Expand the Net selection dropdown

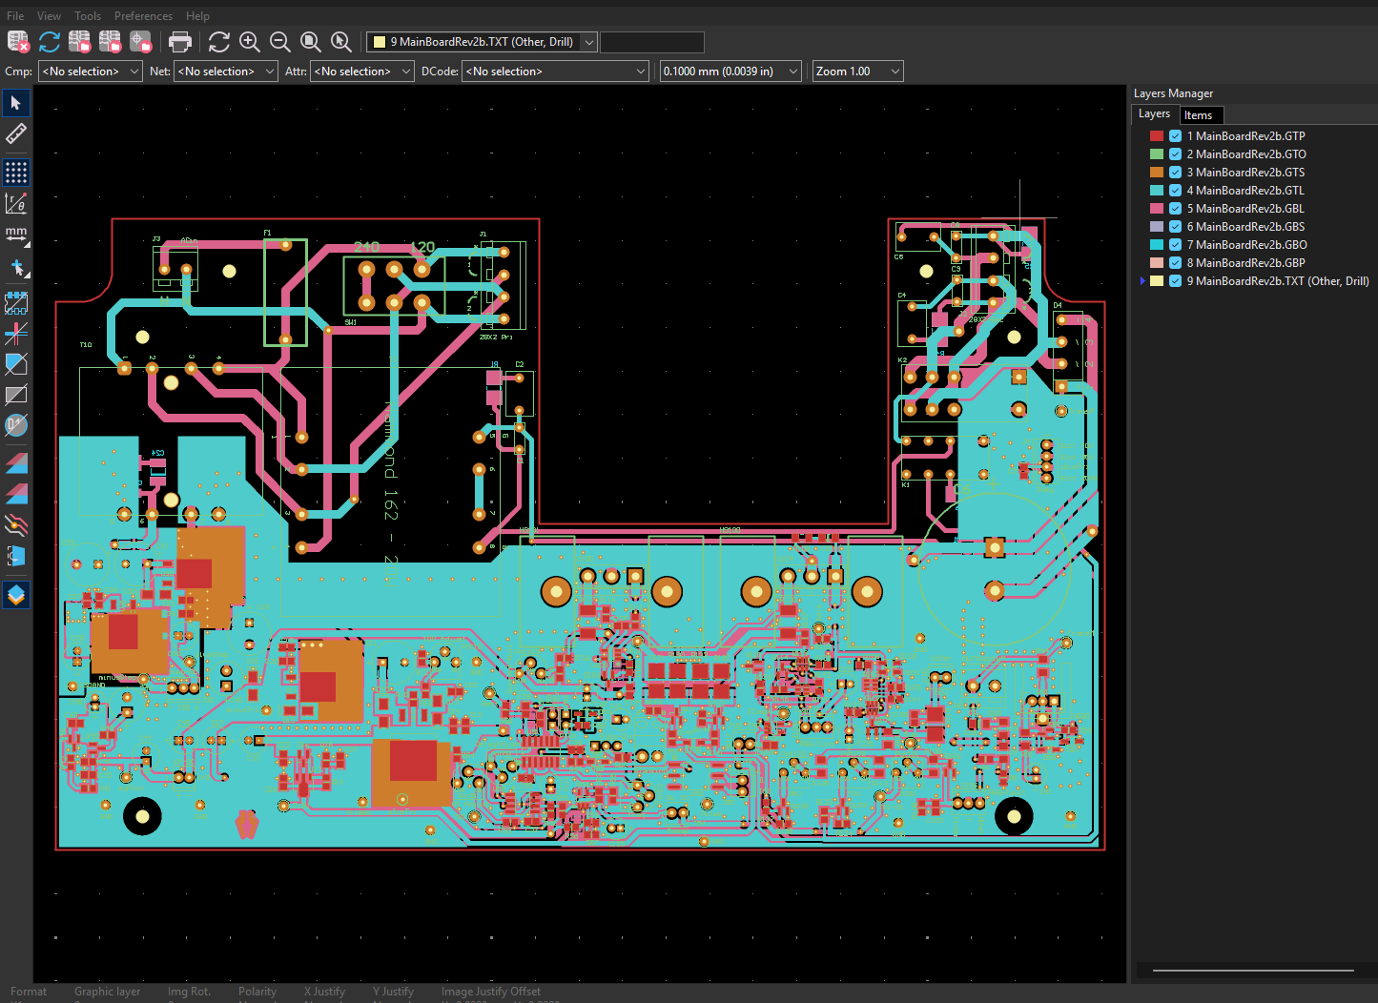tap(226, 72)
